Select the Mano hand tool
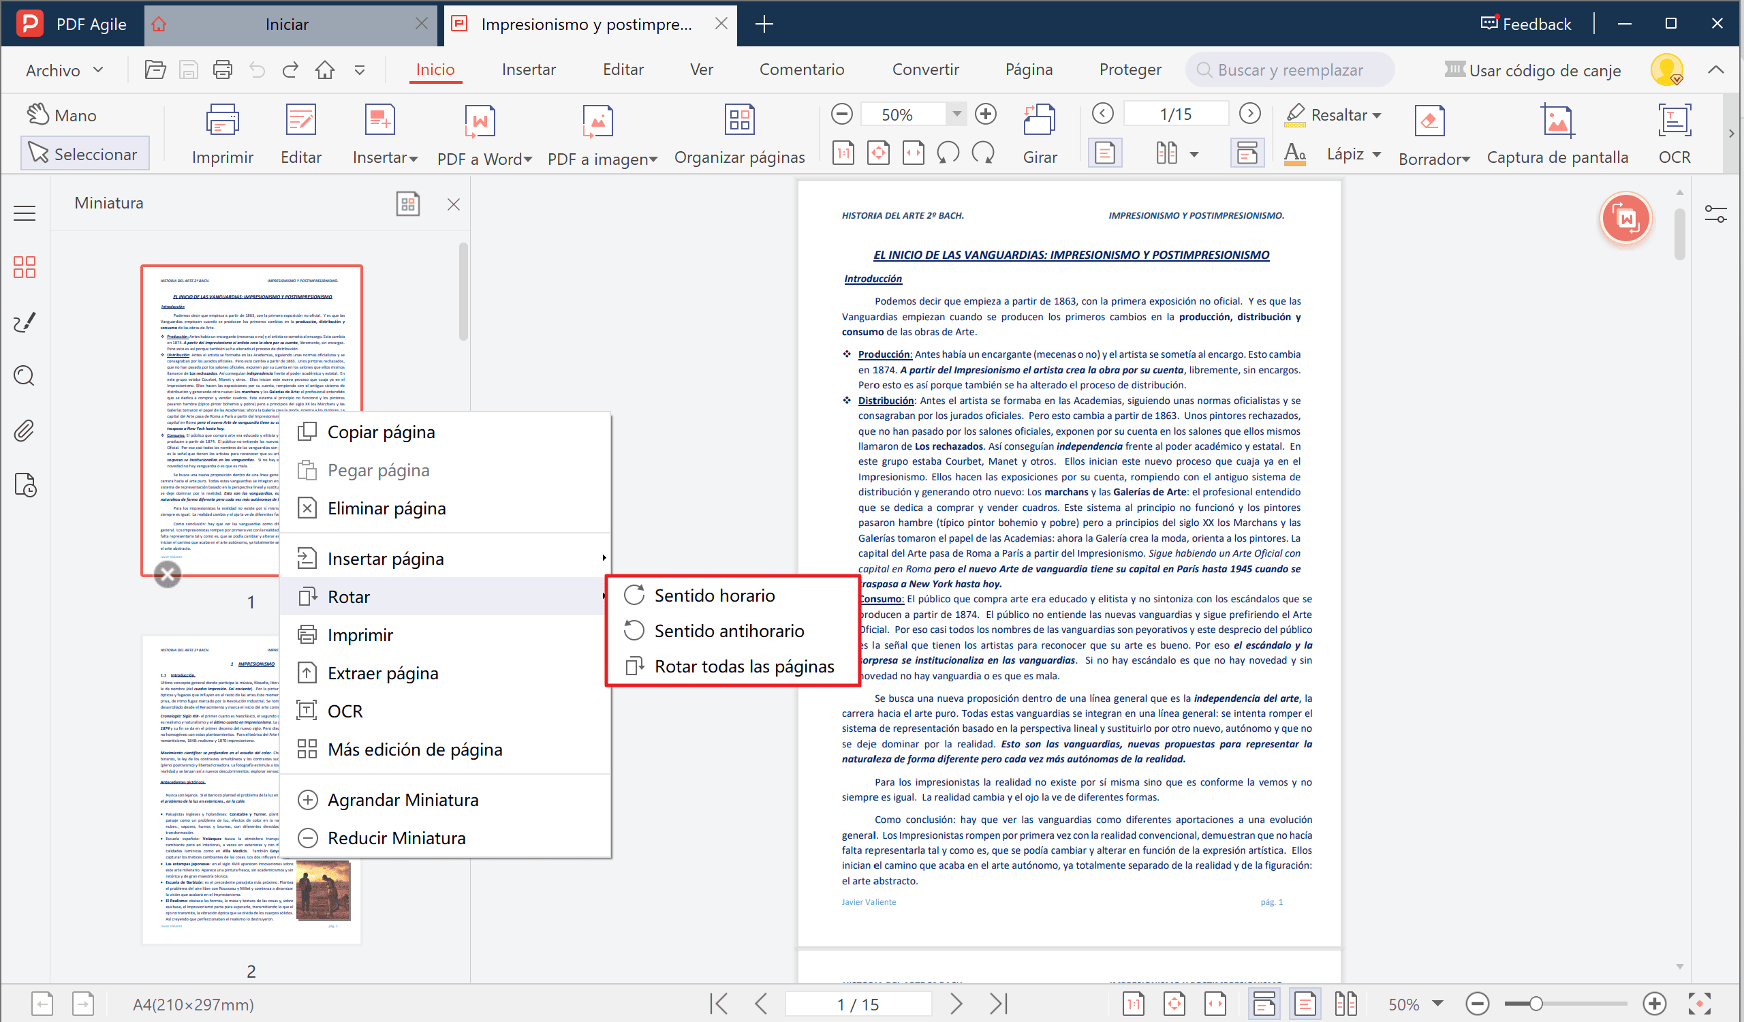 pyautogui.click(x=62, y=115)
